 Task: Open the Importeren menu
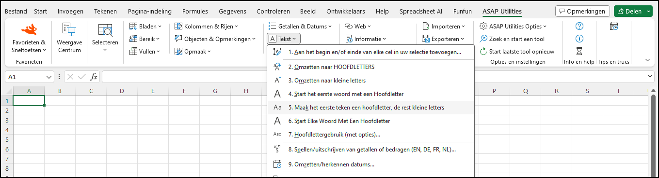click(444, 26)
